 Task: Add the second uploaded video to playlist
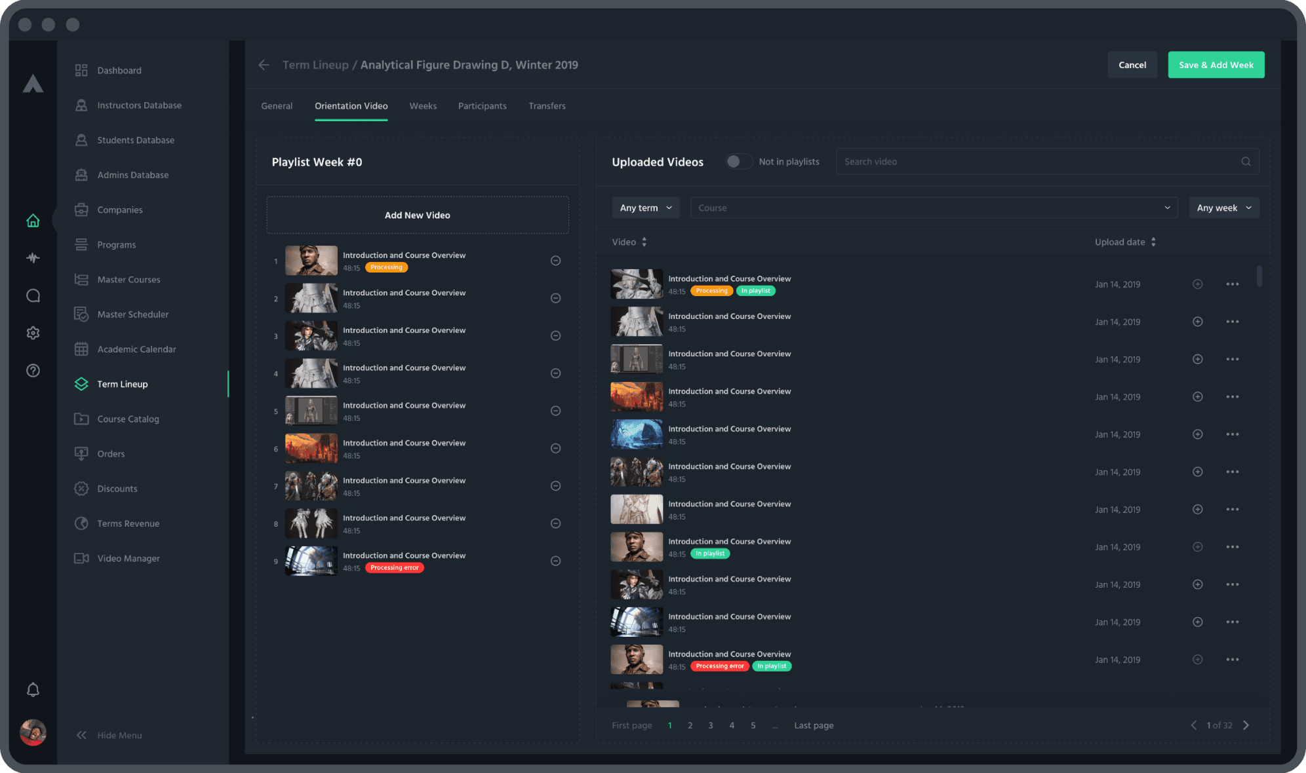click(1197, 322)
